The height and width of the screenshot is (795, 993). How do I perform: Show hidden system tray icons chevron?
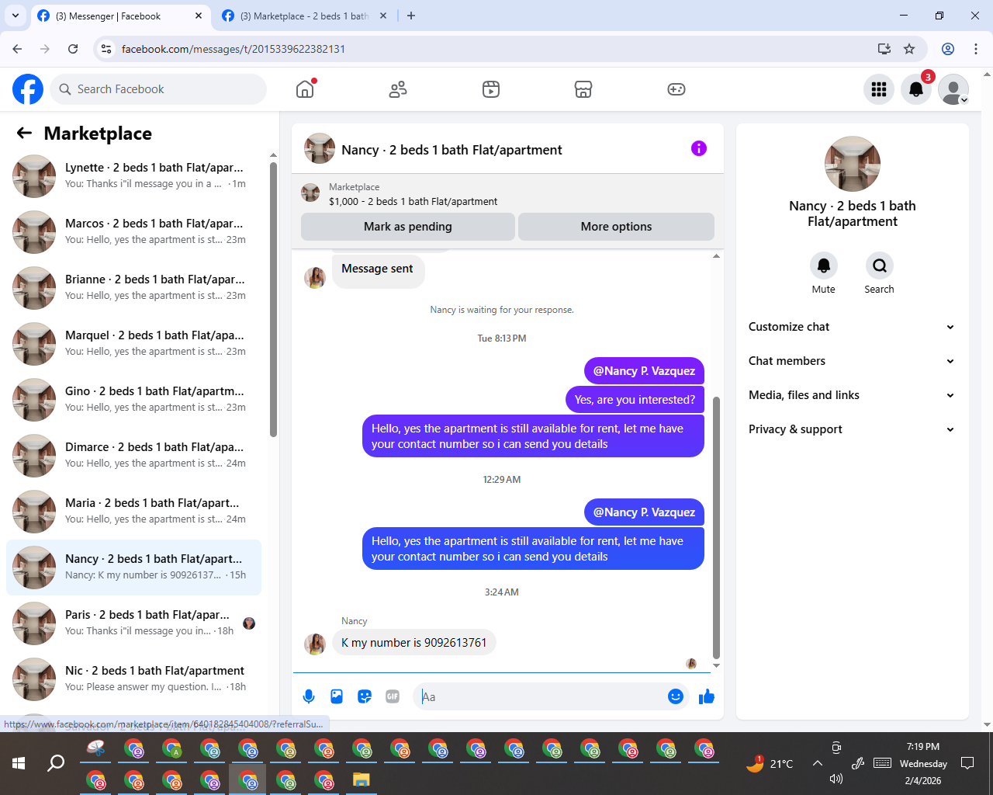pyautogui.click(x=818, y=763)
